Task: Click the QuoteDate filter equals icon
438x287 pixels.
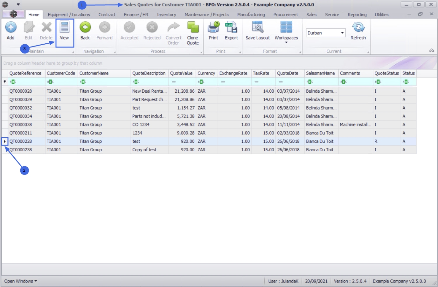Action: pos(281,82)
